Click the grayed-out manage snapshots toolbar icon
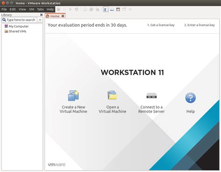Viewport: 221px width, 172px height. (x=97, y=9)
